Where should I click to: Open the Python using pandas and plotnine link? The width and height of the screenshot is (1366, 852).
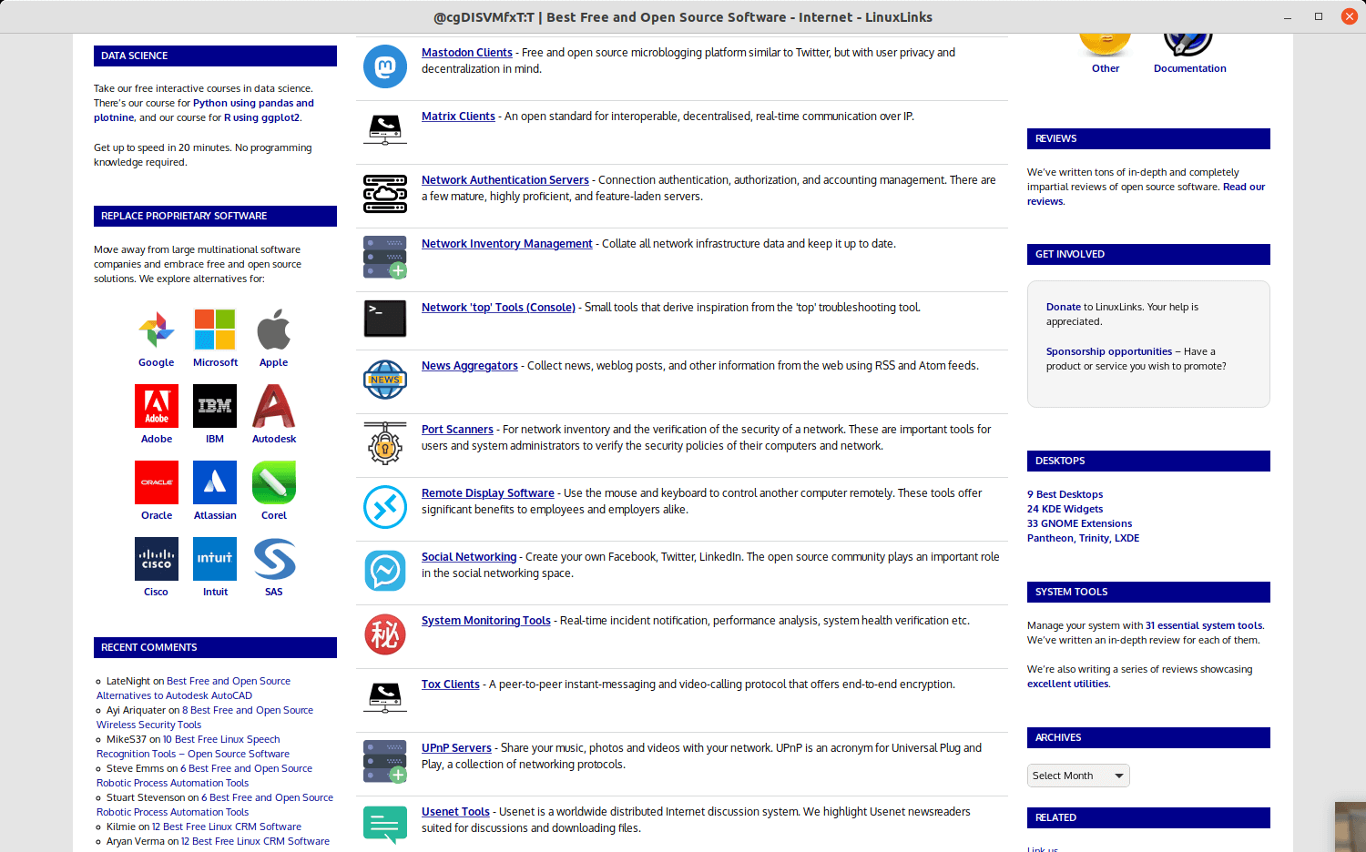pos(204,111)
